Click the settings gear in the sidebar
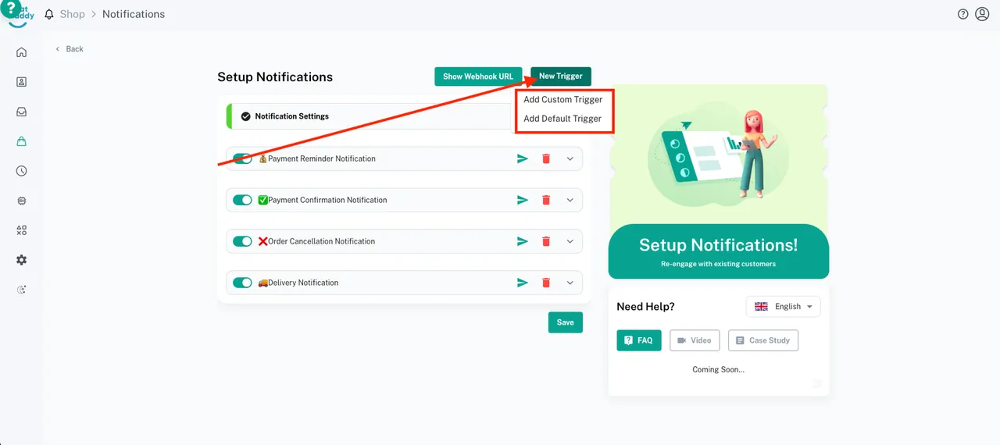The width and height of the screenshot is (1000, 445). coord(21,260)
